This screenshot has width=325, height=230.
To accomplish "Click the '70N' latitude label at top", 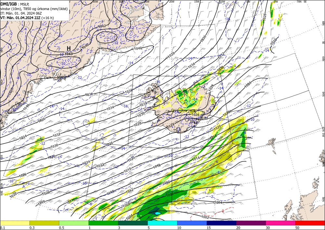I will tap(299, 2).
